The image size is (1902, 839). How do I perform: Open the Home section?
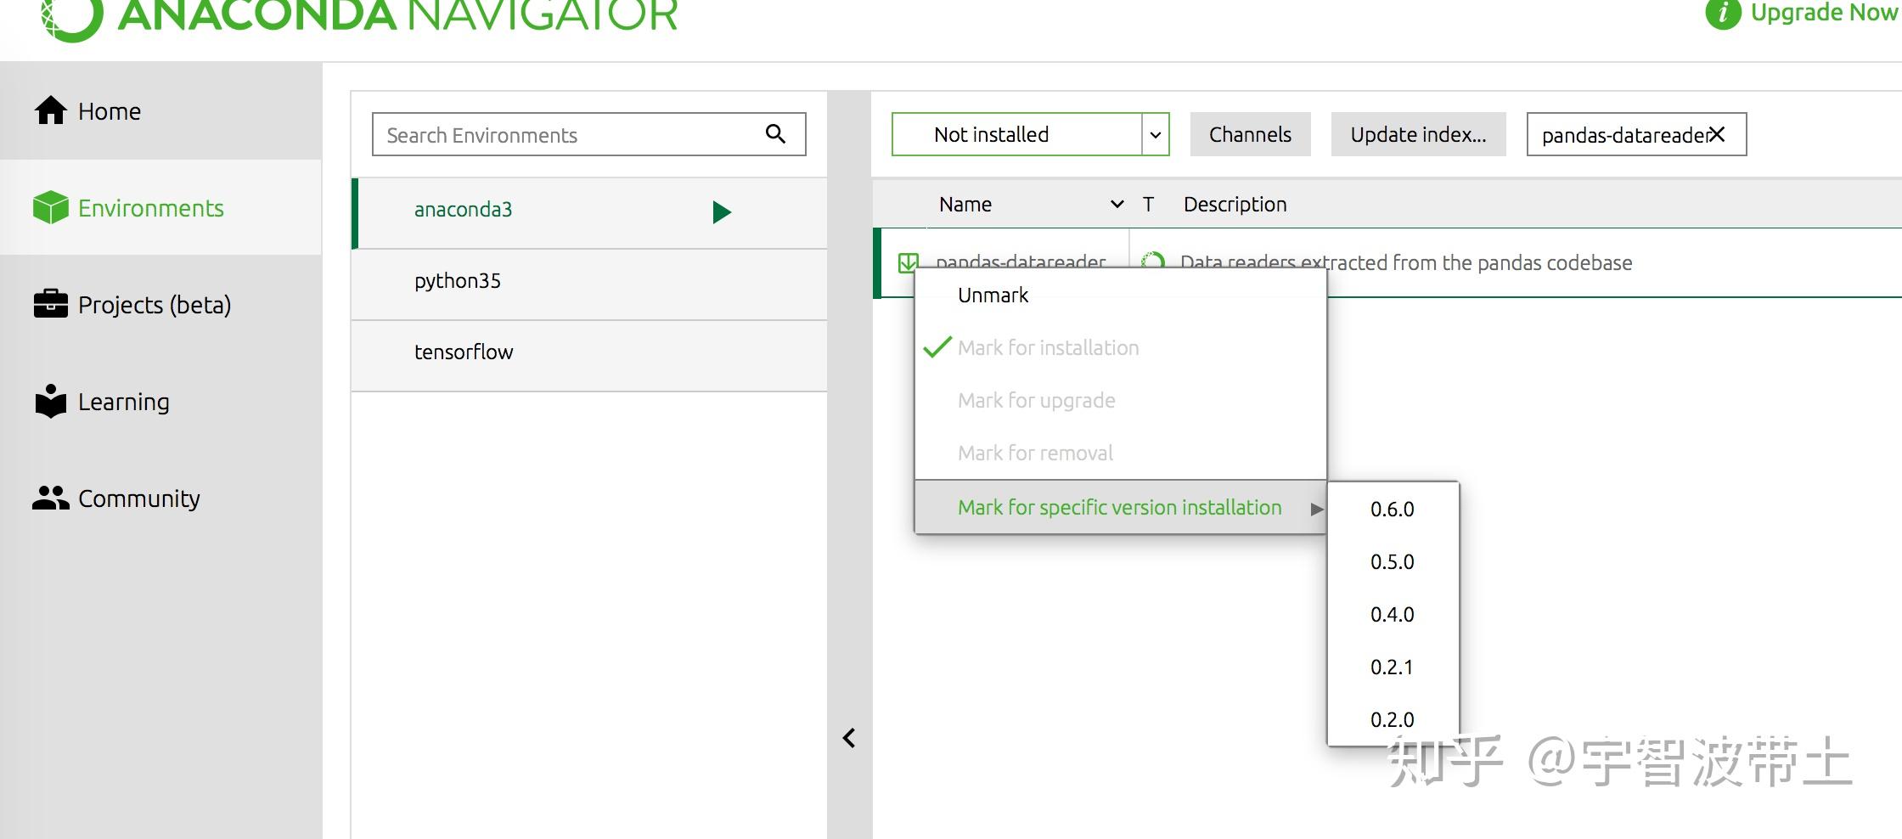tap(109, 110)
